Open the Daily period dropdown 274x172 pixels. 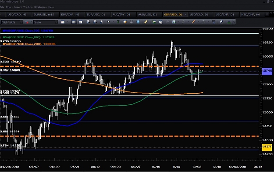(56, 22)
